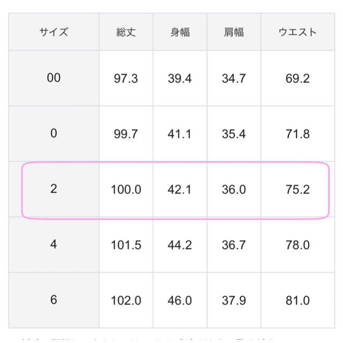Select highlighted size 2 row label
The image size is (343, 343).
[54, 189]
